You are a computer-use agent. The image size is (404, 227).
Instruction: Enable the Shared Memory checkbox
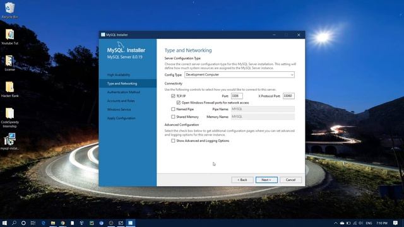173,117
